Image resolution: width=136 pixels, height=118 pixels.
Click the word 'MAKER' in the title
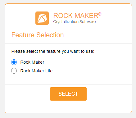point(86,16)
